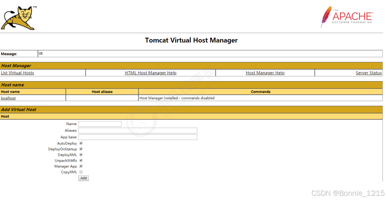This screenshot has height=200, width=386.
Task: Enable the CopyXML checkbox
Action: [81, 172]
